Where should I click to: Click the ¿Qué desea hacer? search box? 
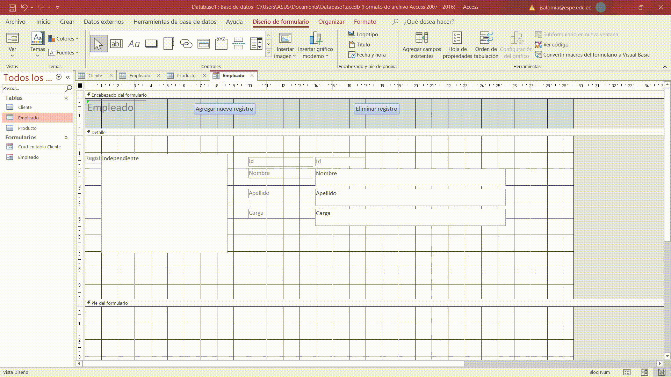[x=429, y=22]
